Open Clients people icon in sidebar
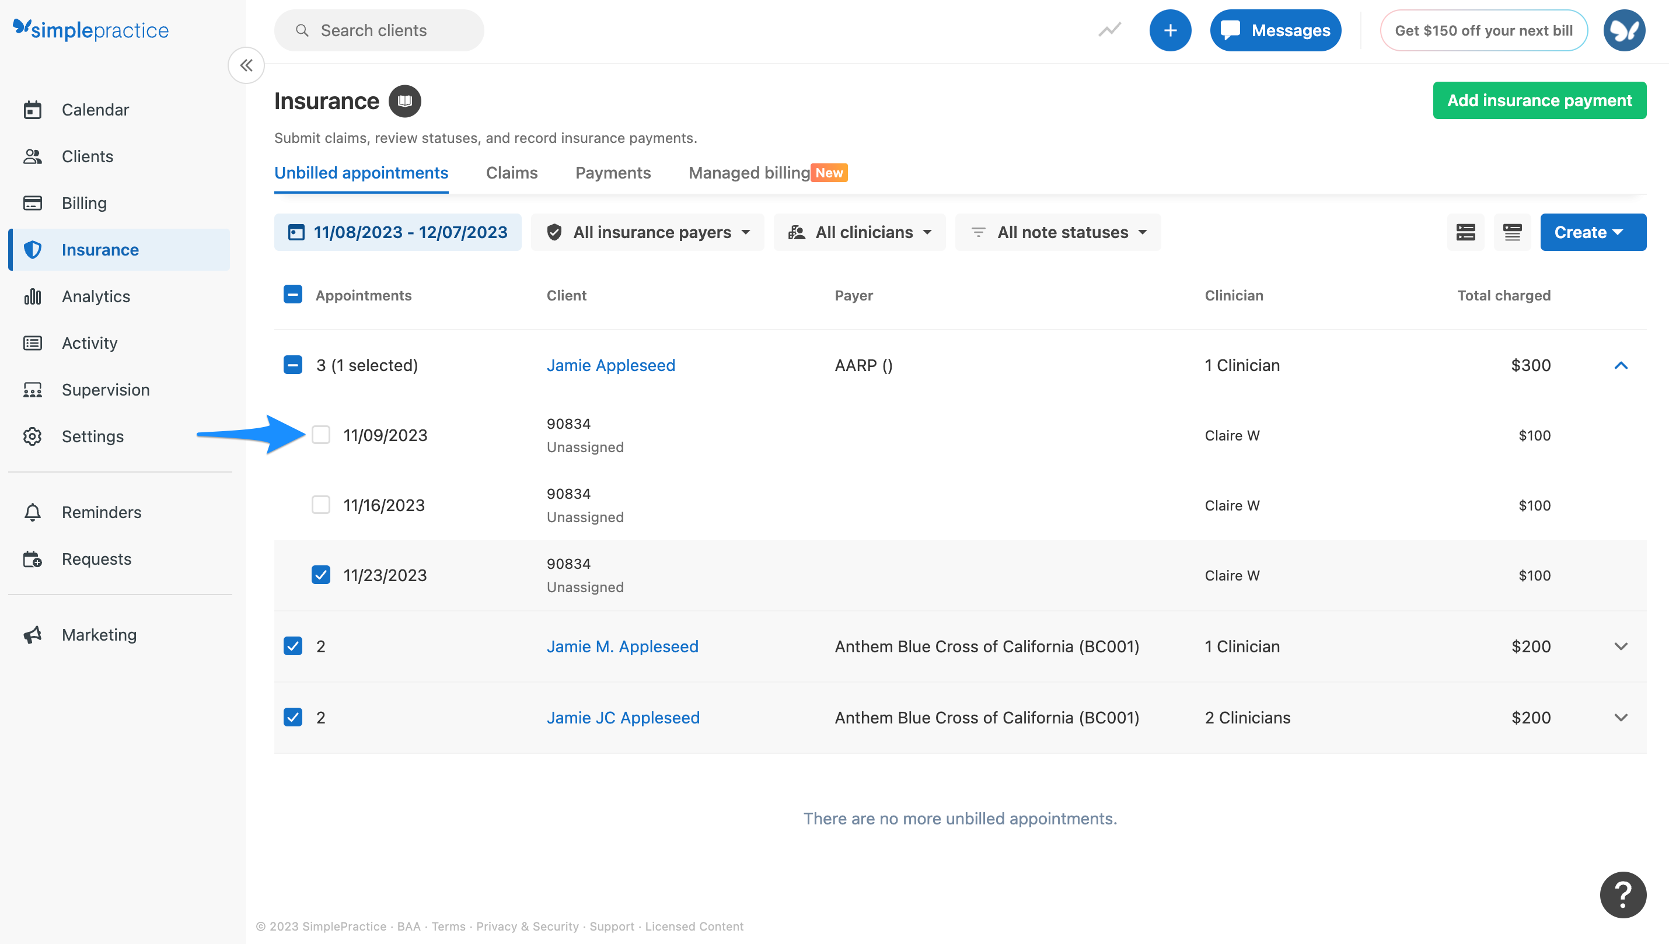 coord(33,156)
